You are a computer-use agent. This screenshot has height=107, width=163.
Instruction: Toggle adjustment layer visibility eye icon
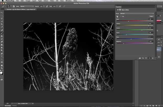(x=150, y=58)
